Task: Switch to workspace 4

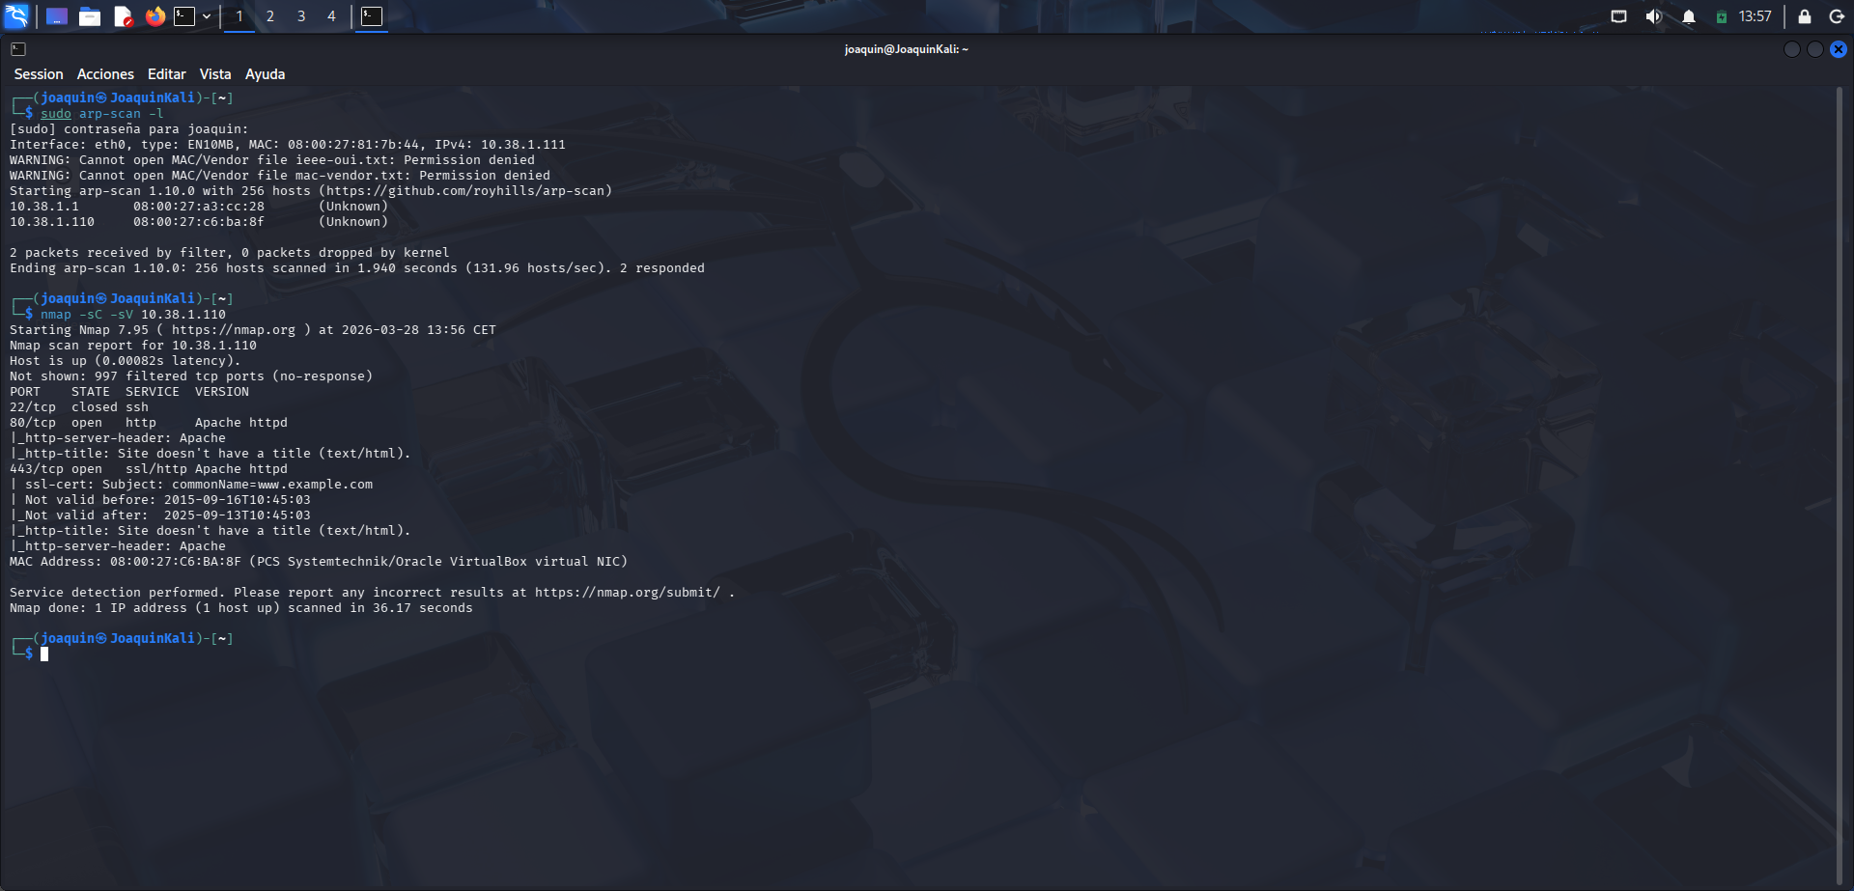Action: (331, 16)
